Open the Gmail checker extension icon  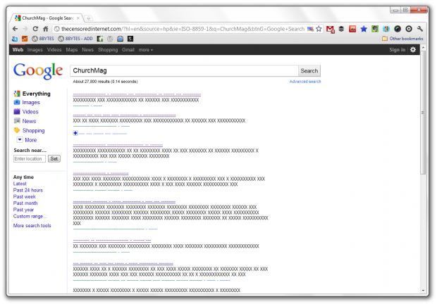coord(331,29)
